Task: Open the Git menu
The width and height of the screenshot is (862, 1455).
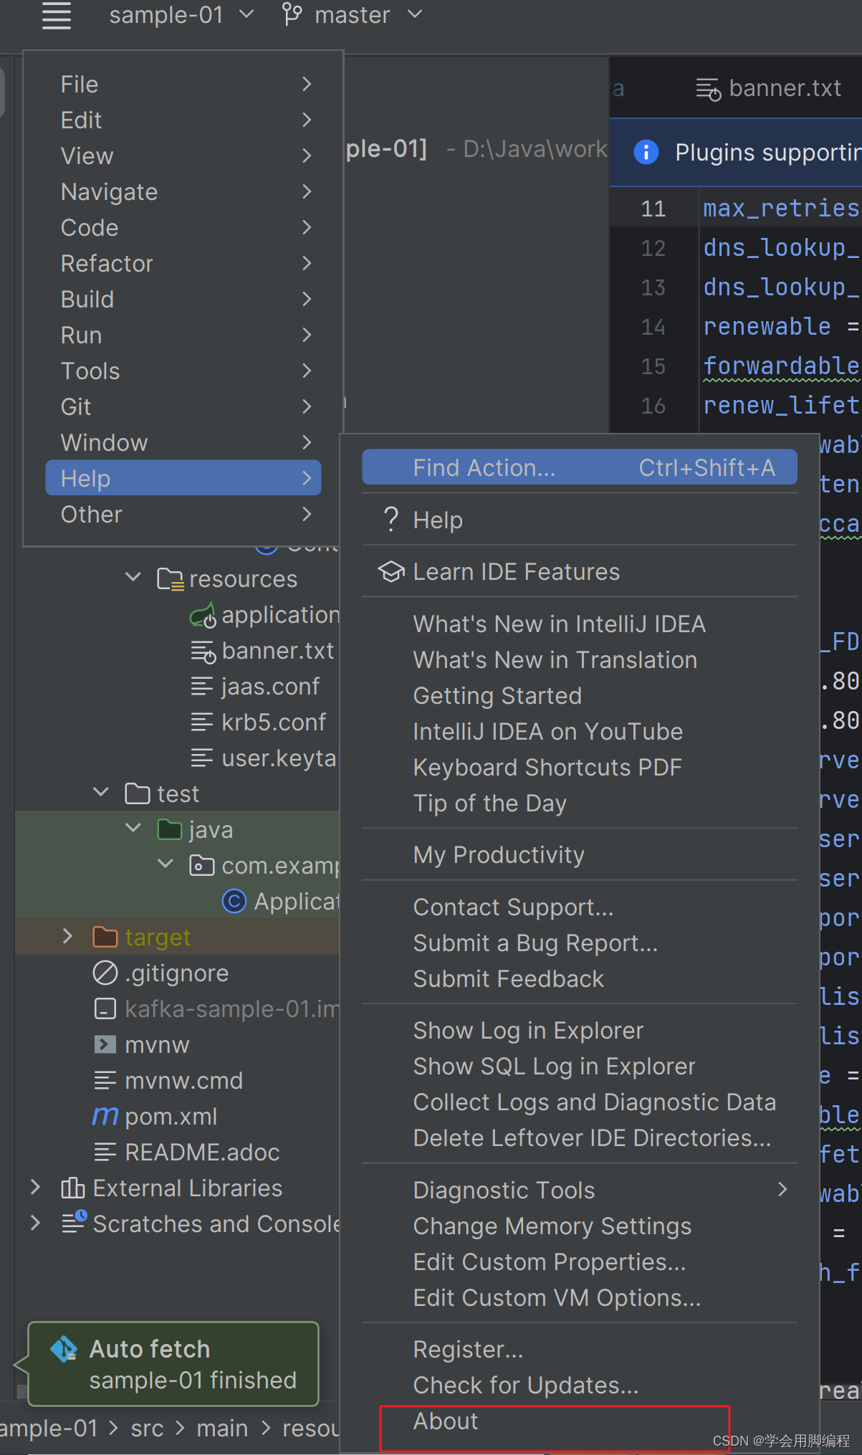Action: (183, 406)
